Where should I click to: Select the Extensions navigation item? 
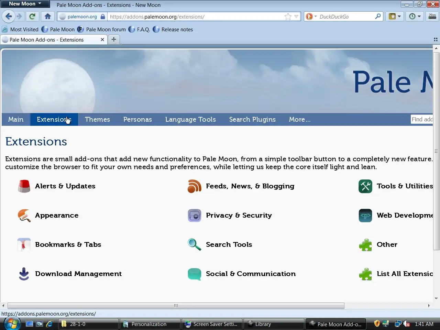point(54,119)
